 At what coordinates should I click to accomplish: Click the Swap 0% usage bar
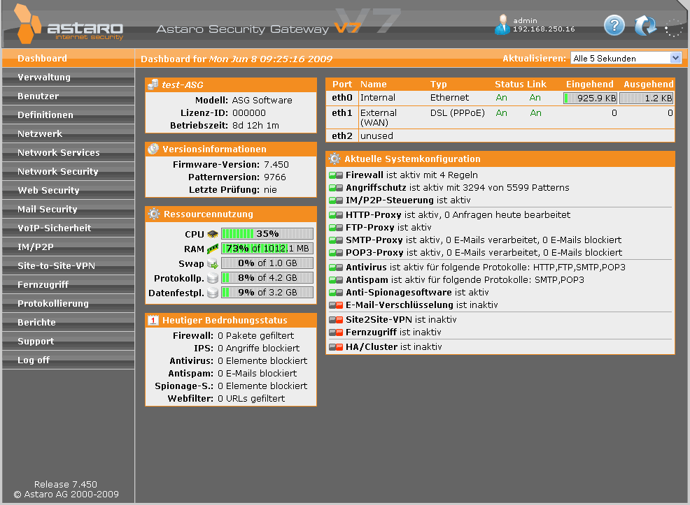pos(267,263)
